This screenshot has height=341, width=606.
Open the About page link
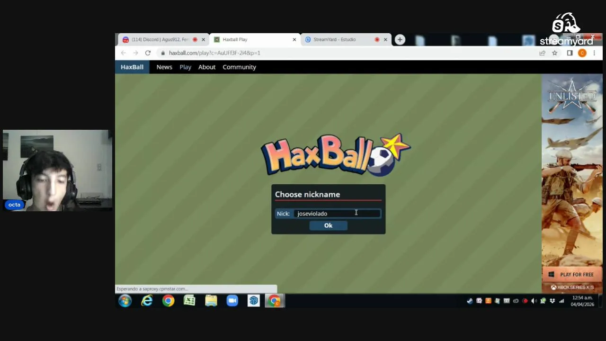[207, 67]
